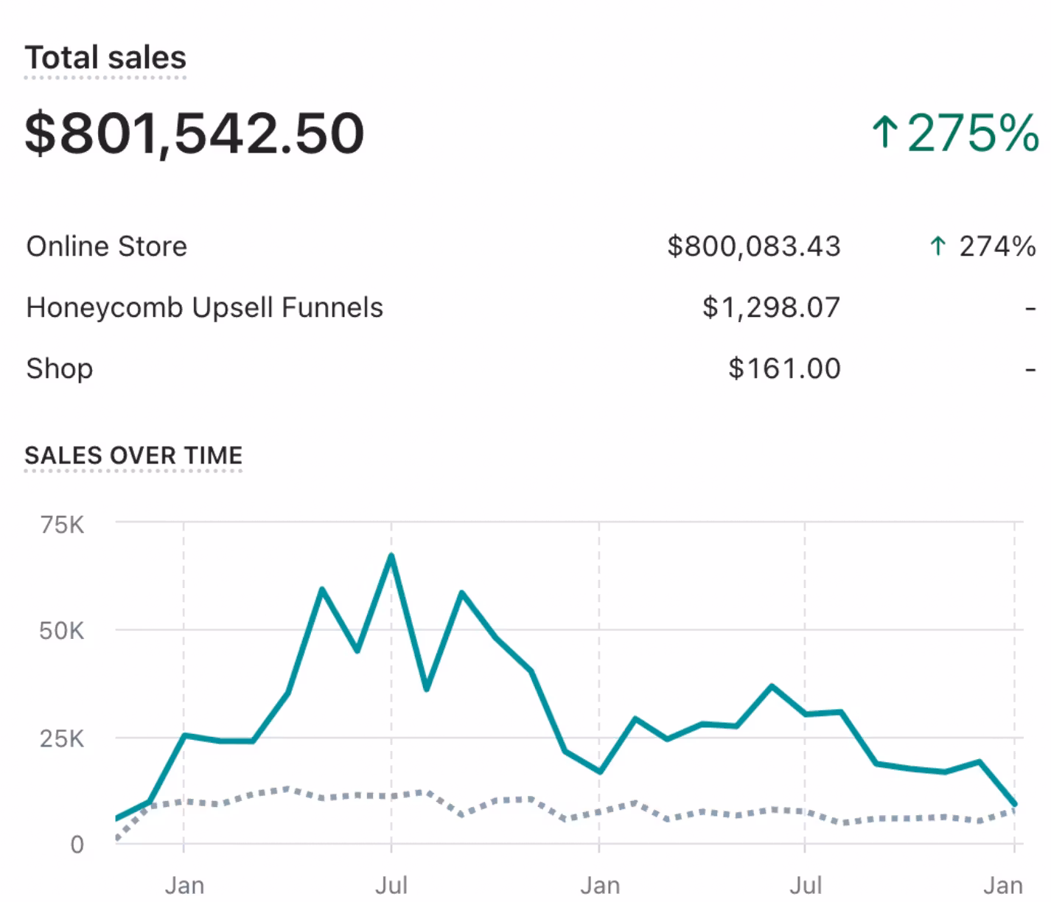Click the $800,083.43 Online Store amount

[753, 246]
